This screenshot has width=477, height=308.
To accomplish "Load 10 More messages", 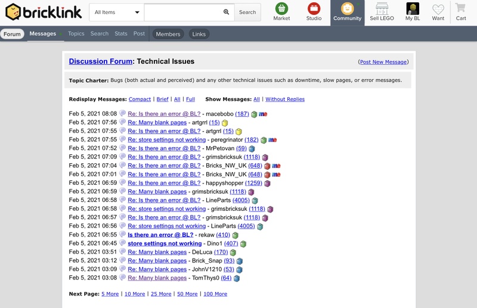I will tap(135, 294).
